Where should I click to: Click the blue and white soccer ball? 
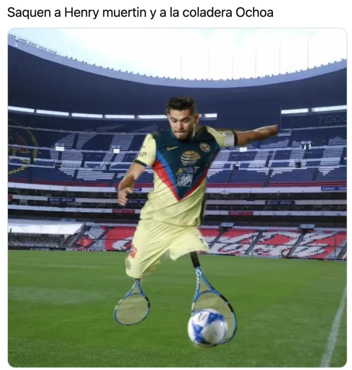(208, 328)
